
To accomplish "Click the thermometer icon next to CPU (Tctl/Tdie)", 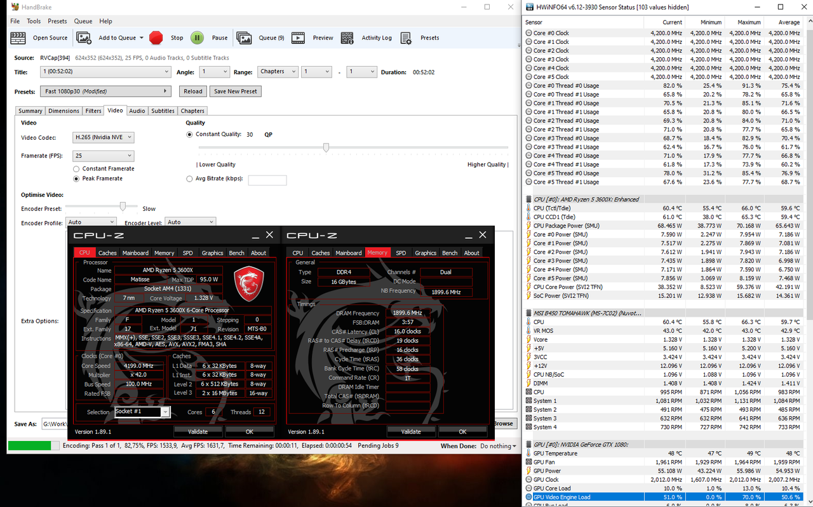I will 529,208.
